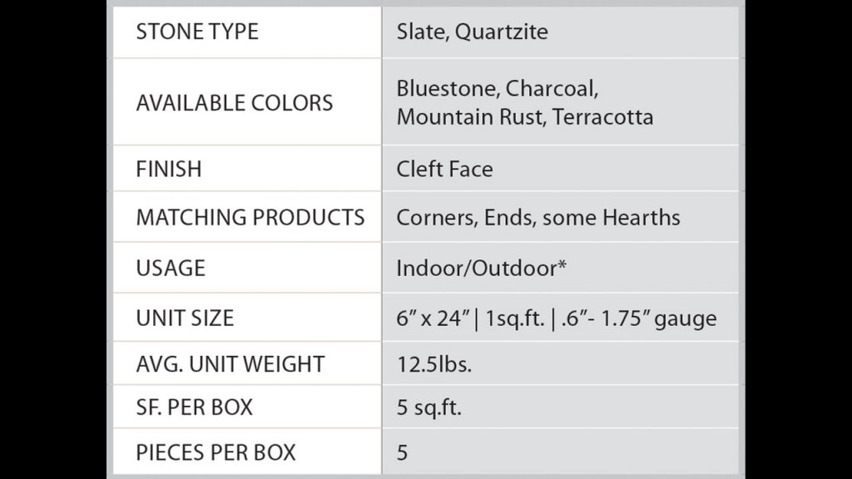Click the FINISH row label
The image size is (852, 479).
coord(169,169)
